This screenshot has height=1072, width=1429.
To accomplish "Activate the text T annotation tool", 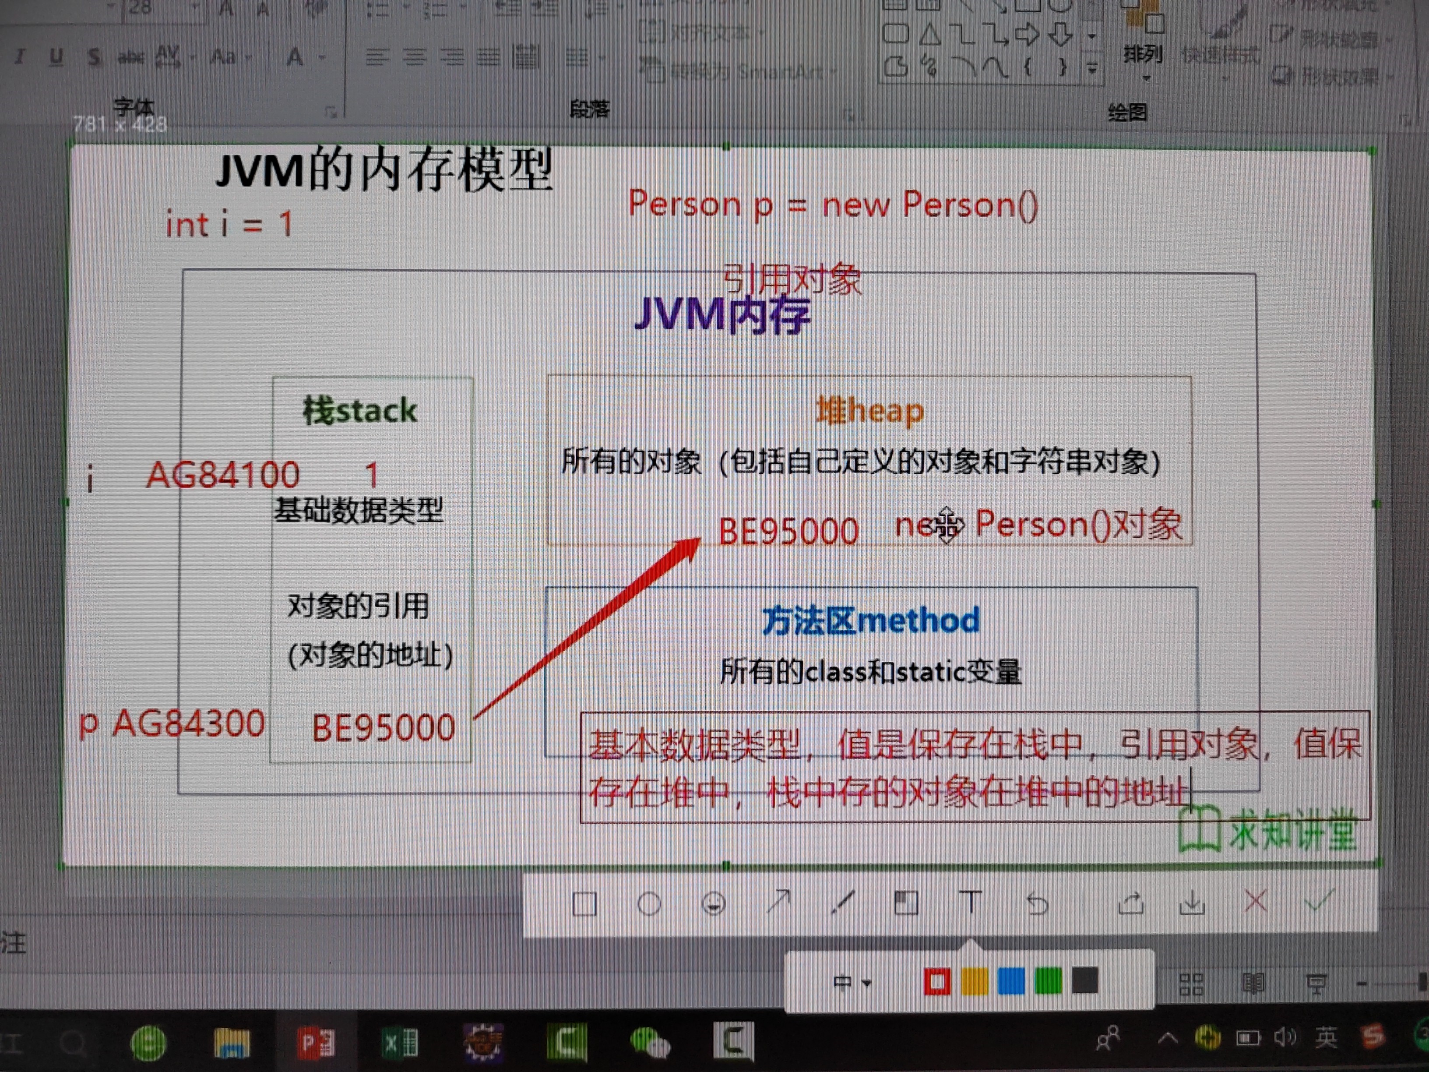I will coord(970,902).
